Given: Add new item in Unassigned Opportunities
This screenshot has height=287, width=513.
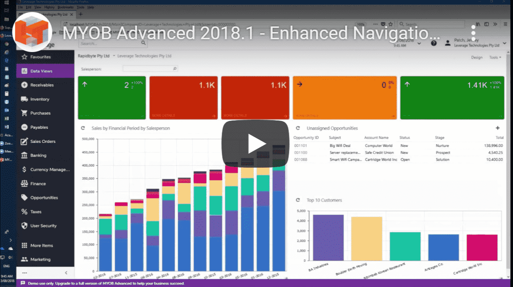Looking at the screenshot, I should (x=498, y=128).
